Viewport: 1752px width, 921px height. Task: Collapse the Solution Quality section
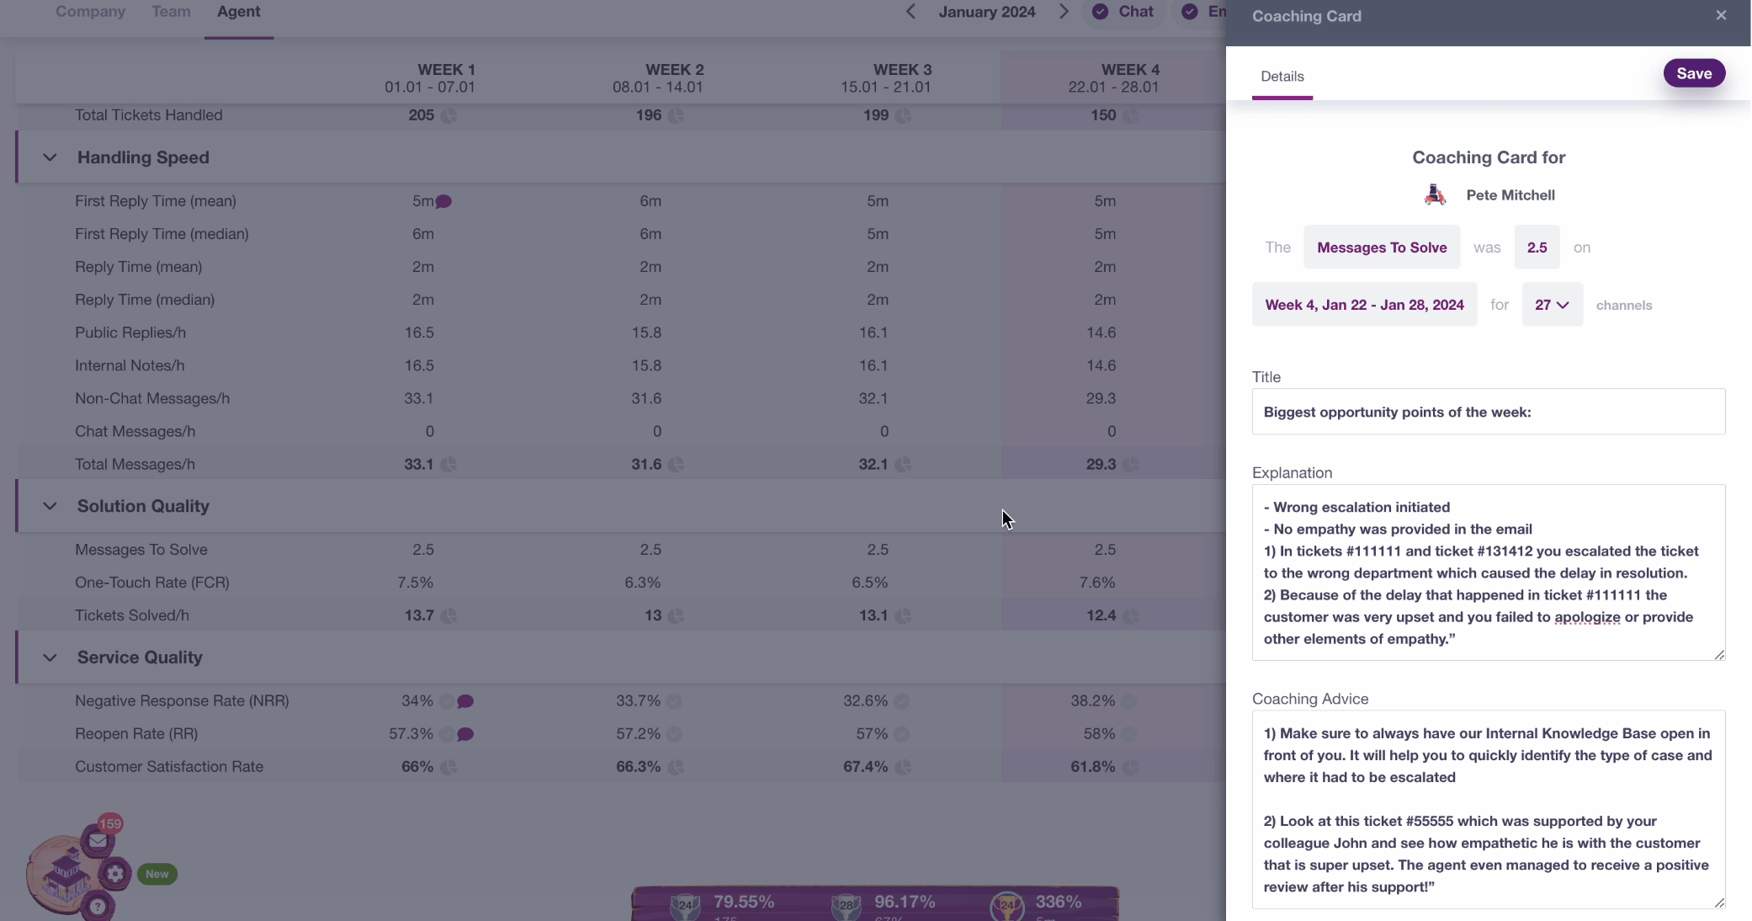point(50,506)
